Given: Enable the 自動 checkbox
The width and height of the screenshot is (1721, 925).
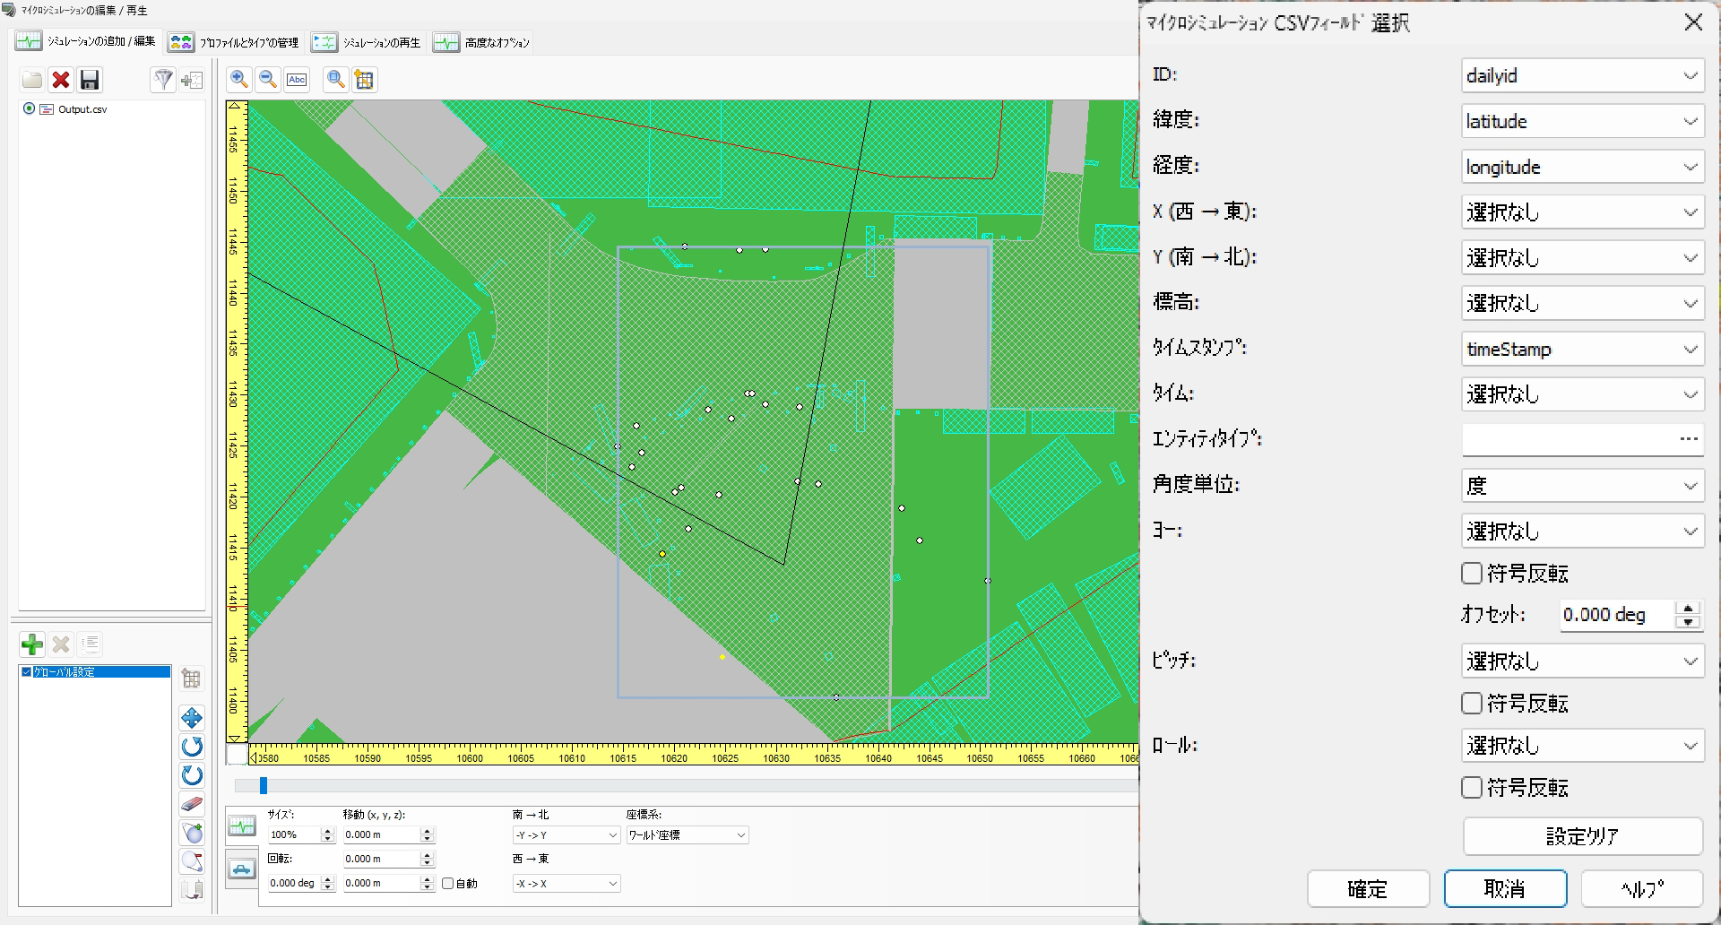Looking at the screenshot, I should coord(448,883).
